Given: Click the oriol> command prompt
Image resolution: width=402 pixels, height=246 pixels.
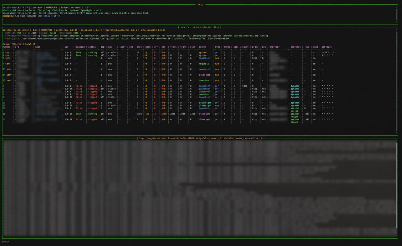Looking at the screenshot, I should (x=6, y=242).
